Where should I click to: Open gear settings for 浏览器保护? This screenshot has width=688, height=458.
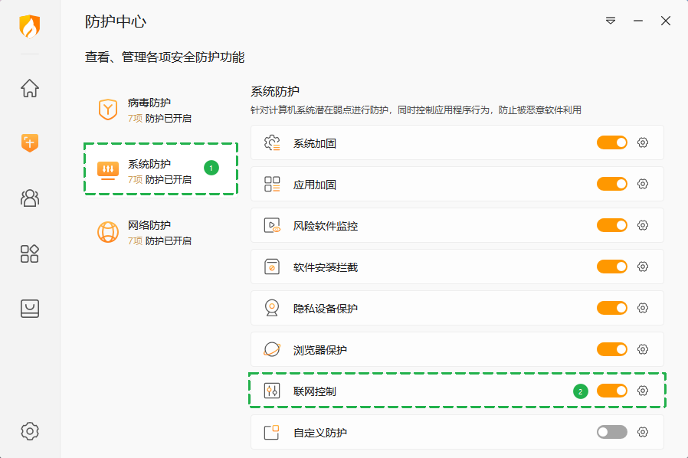pos(643,349)
